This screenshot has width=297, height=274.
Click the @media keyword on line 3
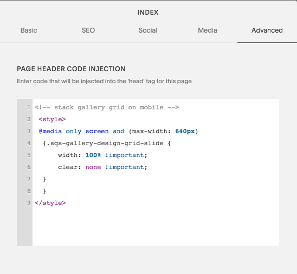pos(50,132)
